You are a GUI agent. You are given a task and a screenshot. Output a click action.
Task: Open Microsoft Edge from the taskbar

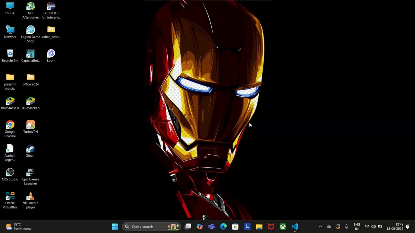tap(223, 227)
